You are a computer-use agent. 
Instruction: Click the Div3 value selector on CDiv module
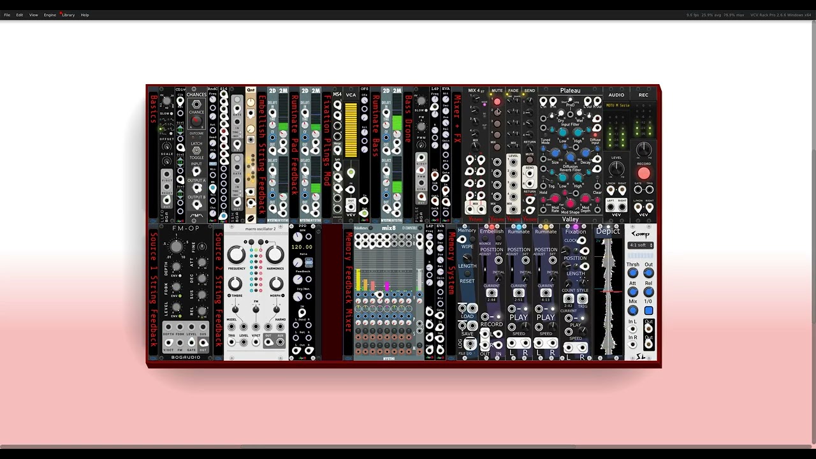(x=180, y=193)
